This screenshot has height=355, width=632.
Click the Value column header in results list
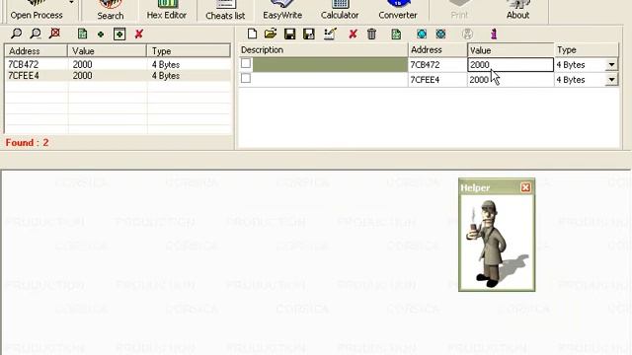[108, 51]
